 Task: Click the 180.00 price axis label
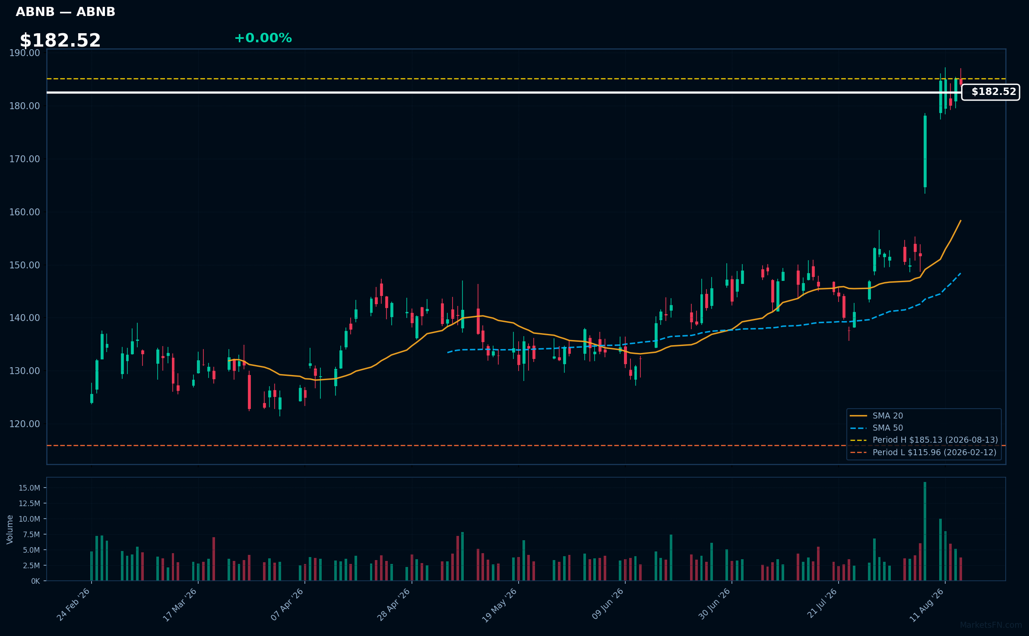tap(25, 106)
